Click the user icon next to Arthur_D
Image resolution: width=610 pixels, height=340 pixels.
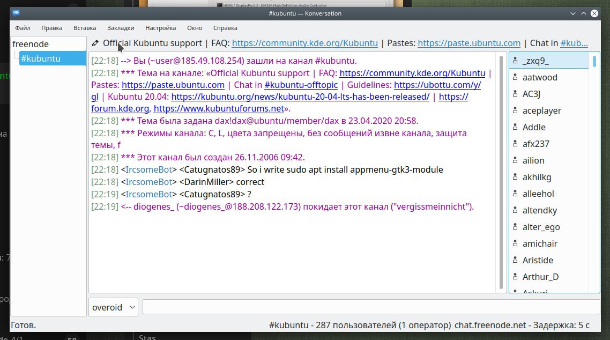click(x=515, y=277)
